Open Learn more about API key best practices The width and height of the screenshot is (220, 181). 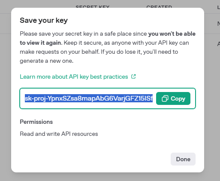[74, 77]
